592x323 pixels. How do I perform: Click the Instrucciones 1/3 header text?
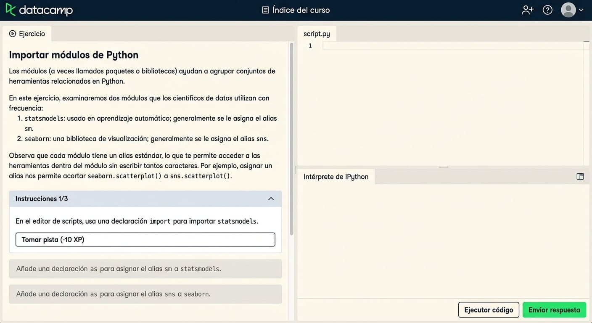click(42, 199)
